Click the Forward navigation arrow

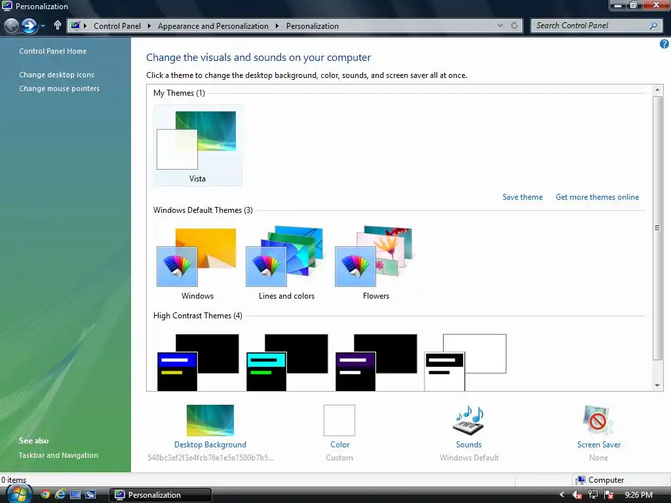tap(29, 26)
